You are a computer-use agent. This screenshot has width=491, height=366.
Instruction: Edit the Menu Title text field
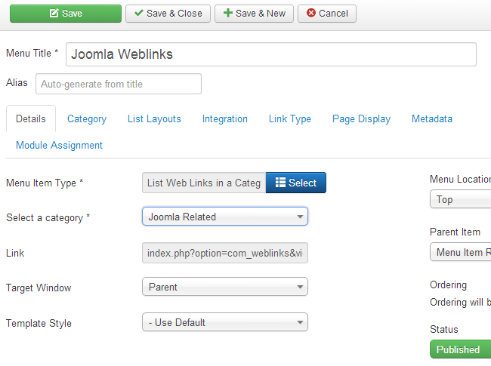(x=270, y=54)
